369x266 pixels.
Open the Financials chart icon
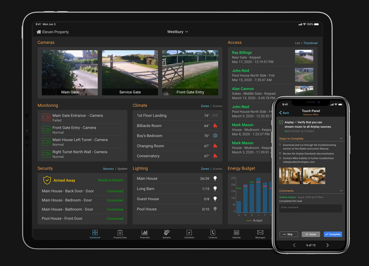[145, 232]
